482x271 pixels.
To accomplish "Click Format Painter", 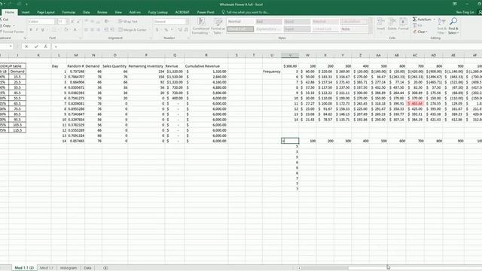I will 12,32.
